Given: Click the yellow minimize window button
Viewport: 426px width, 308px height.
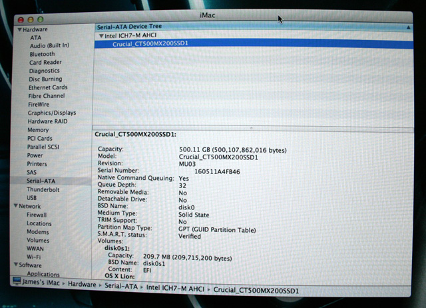Looking at the screenshot, I should pos(31,19).
